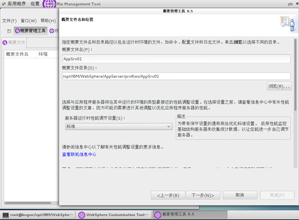Click the 描述 group label
Screen dimensions: 299x220
181,116
